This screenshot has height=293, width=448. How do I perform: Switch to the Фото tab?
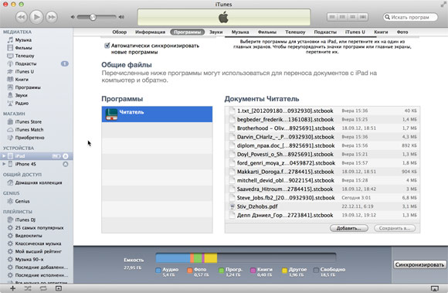click(402, 32)
